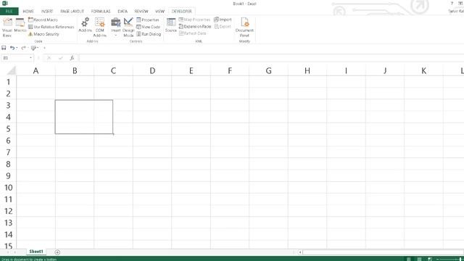
Task: Click the Excel application icon
Action: pos(4,3)
